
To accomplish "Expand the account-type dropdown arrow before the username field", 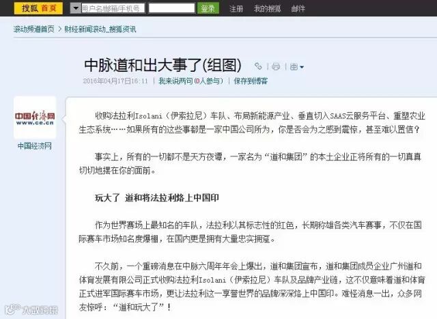I will [75, 8].
